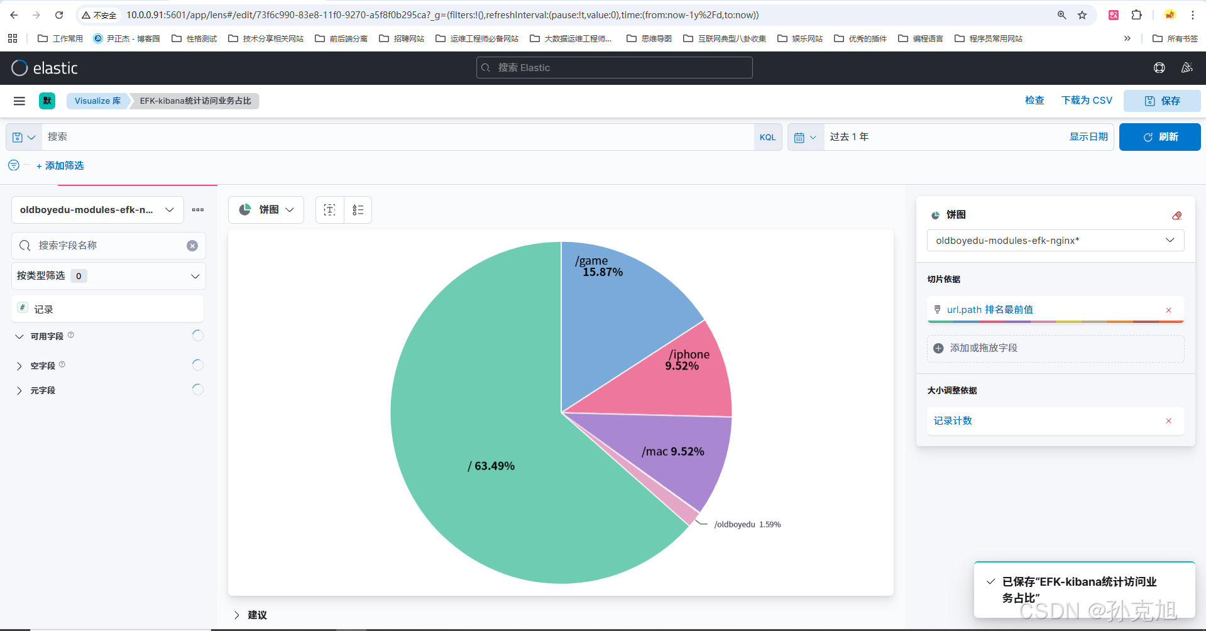Open the 所有书签 all bookmarks folder
This screenshot has width=1206, height=631.
point(1175,38)
